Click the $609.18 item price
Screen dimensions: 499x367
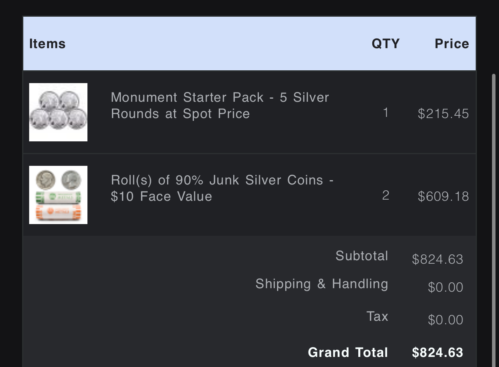pos(443,196)
